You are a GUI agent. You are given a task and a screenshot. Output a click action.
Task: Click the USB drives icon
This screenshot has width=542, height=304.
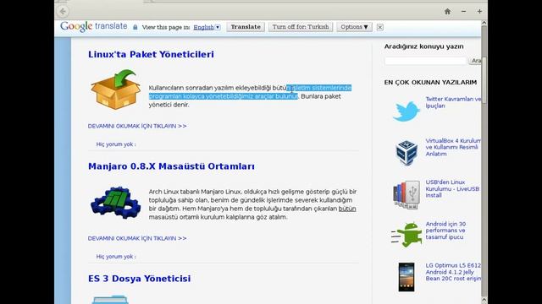[x=406, y=194]
